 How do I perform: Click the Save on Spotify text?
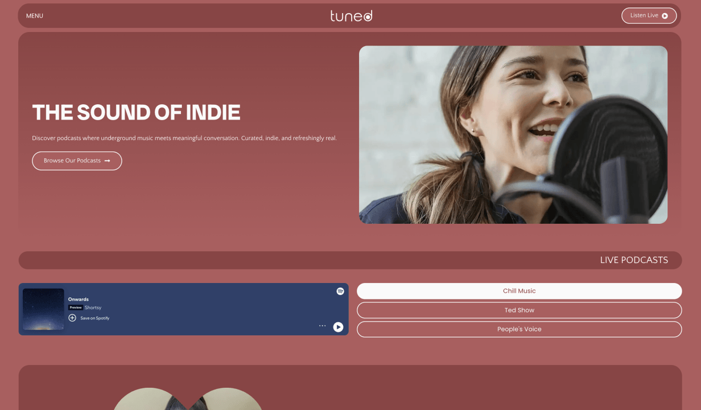coord(94,318)
